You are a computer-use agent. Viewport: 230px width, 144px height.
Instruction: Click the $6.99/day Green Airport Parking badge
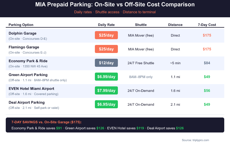(x=106, y=77)
